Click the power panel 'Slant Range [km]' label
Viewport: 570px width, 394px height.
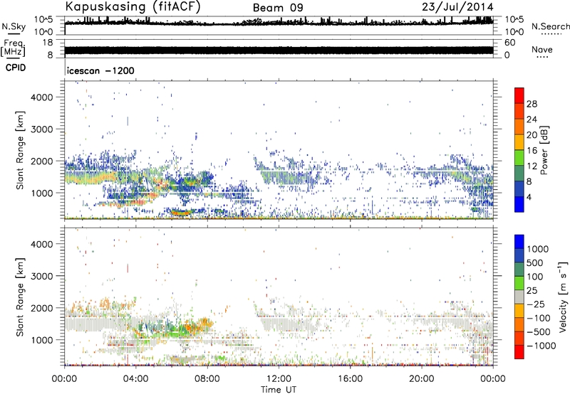[20, 150]
